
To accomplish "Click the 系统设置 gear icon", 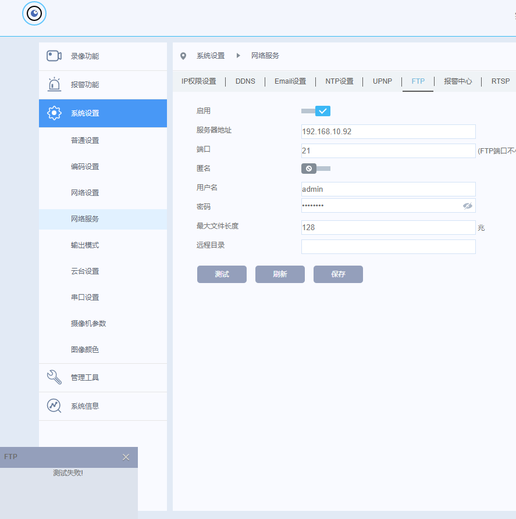I will [54, 113].
